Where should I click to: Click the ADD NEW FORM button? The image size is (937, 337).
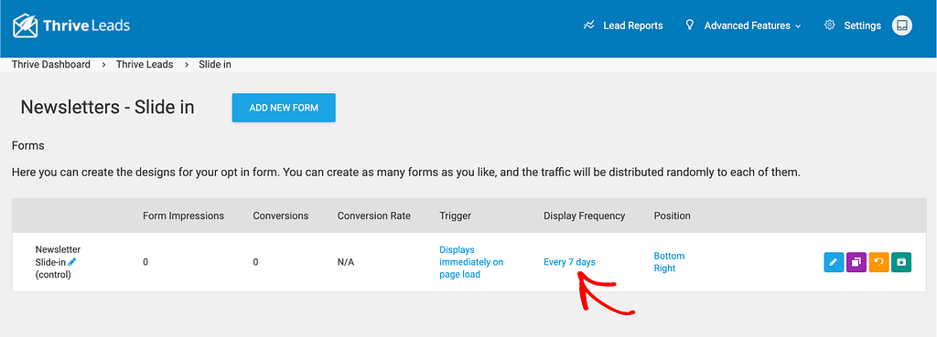tap(284, 108)
